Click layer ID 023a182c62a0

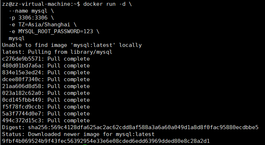[22, 93]
